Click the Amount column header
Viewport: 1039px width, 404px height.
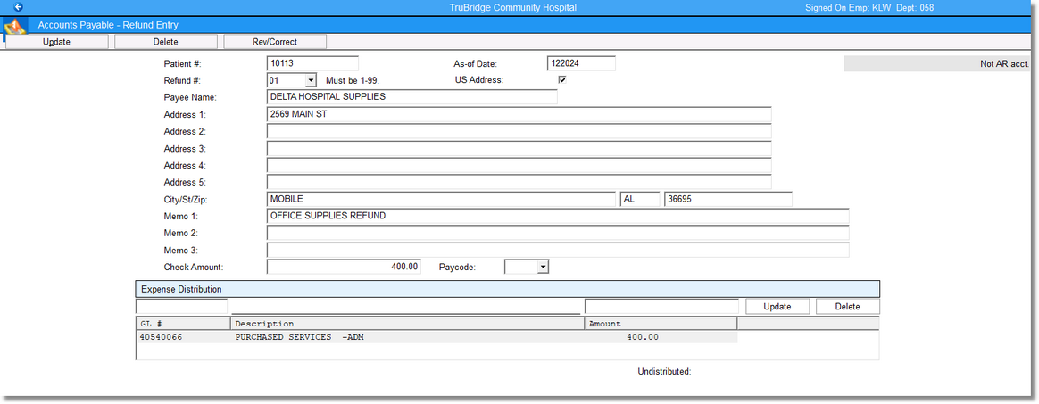(661, 324)
